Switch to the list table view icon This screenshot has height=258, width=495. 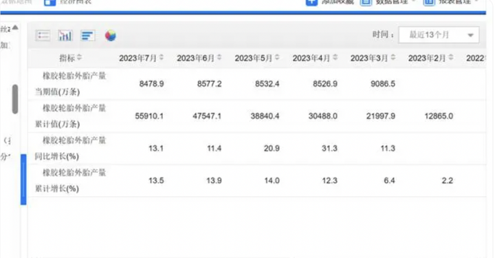pyautogui.click(x=43, y=35)
